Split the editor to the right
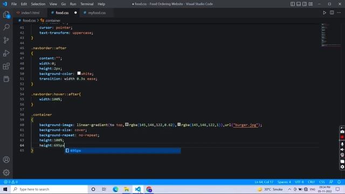345x194 pixels. (x=332, y=13)
